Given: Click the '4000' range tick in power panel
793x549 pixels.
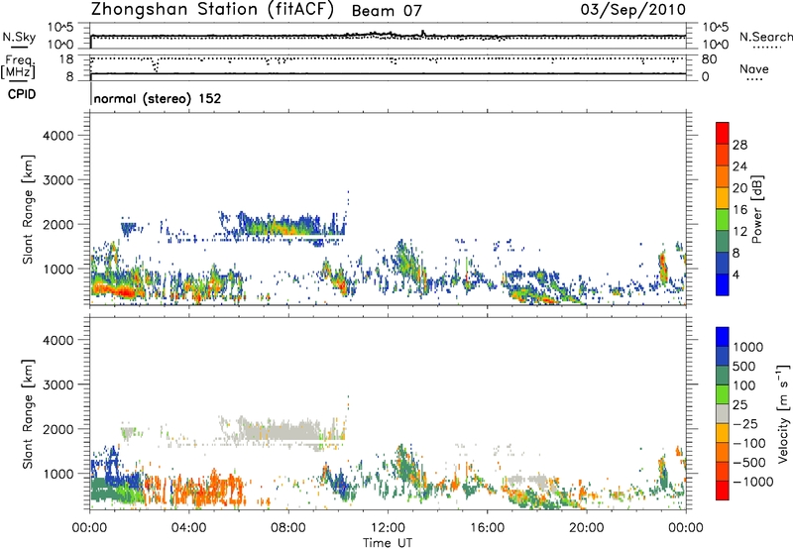Looking at the screenshot, I should pos(58,136).
